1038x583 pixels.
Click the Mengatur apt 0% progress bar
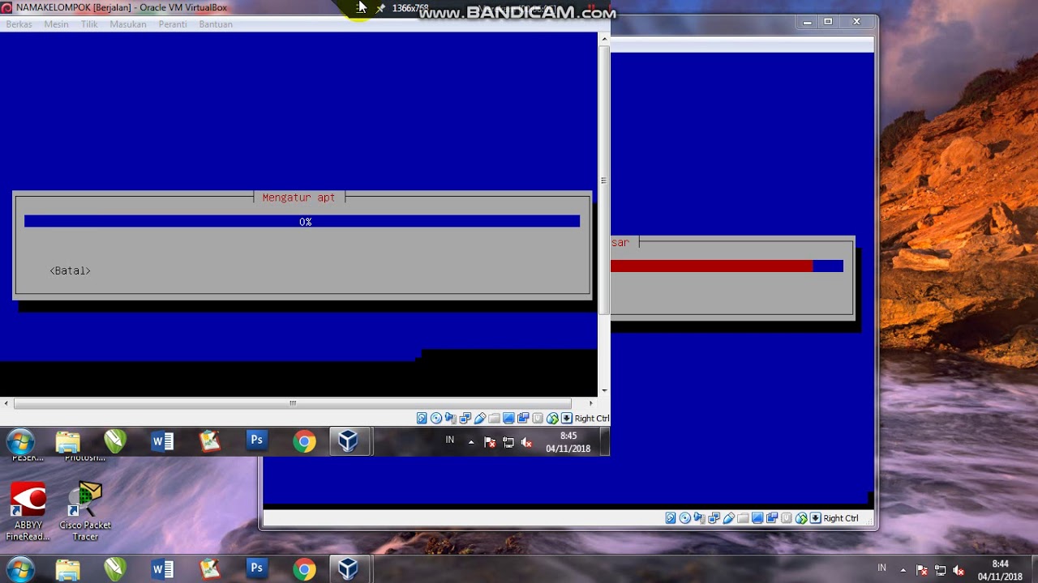(302, 221)
